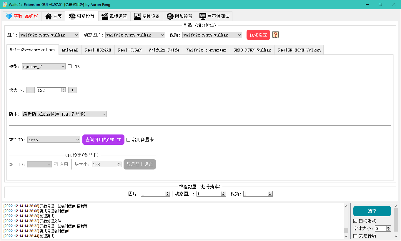Click the diamond premium version icon
The image size is (401, 241).
(9, 16)
